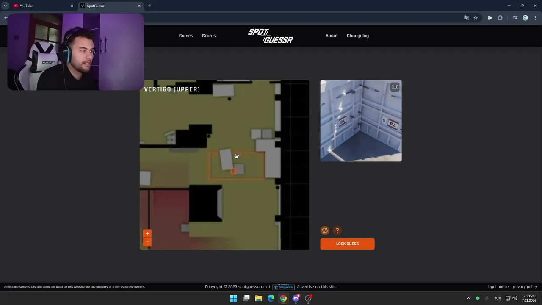Image resolution: width=542 pixels, height=305 pixels.
Task: Launch Microsoft Edge from the taskbar
Action: pos(271,298)
